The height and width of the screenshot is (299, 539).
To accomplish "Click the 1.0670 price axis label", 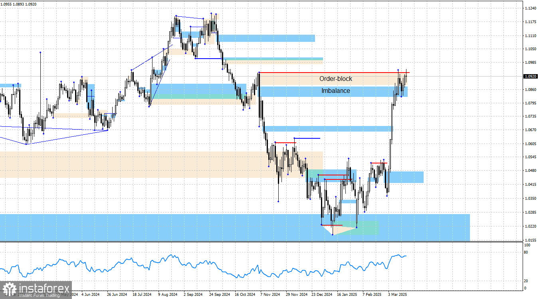I will click(530, 130).
